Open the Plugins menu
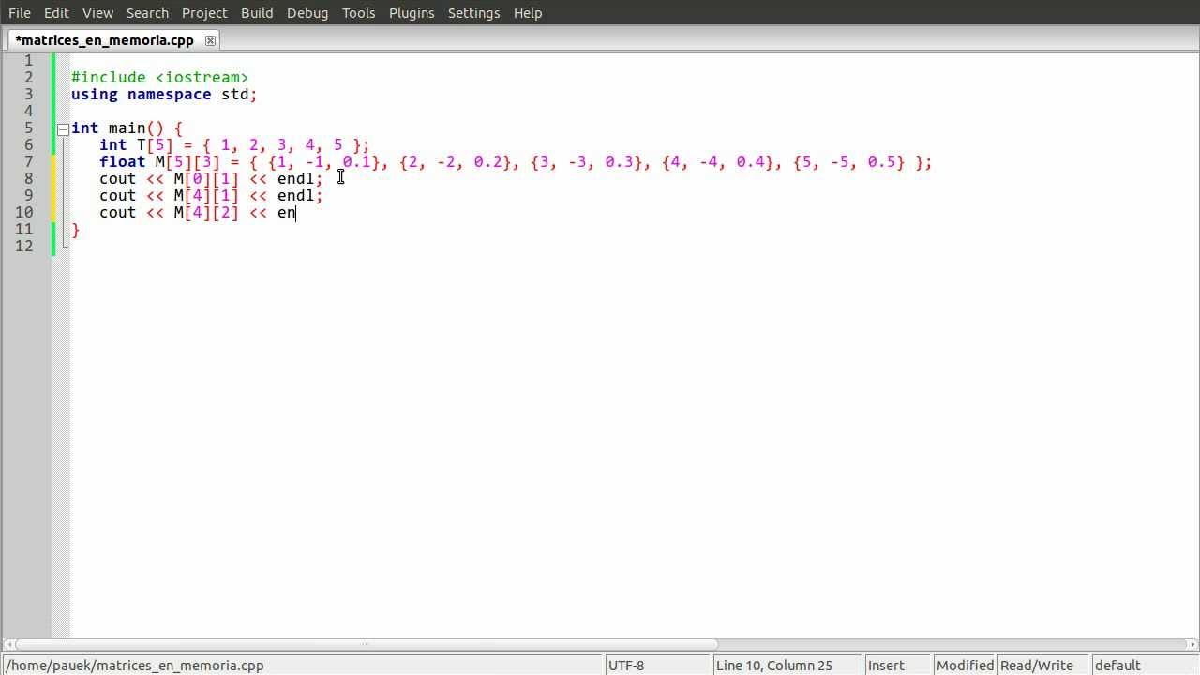1200x675 pixels. 412,13
